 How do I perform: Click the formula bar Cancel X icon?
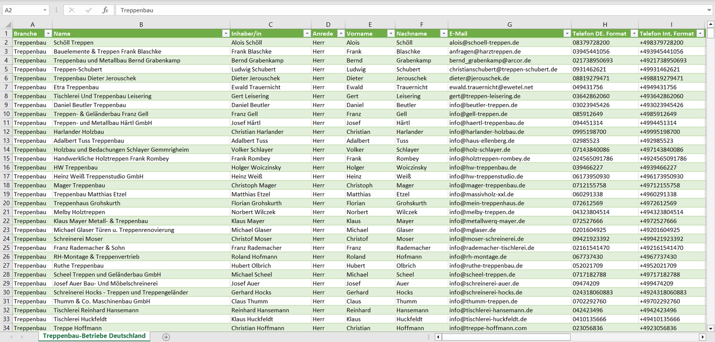[72, 10]
